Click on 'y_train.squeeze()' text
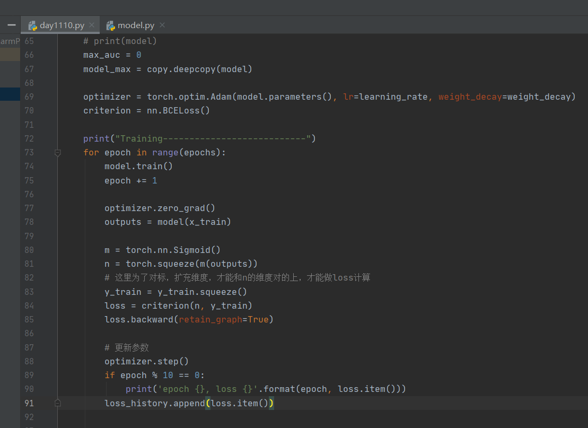Image resolution: width=588 pixels, height=428 pixels. [x=202, y=292]
